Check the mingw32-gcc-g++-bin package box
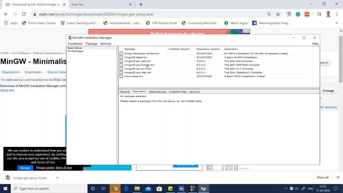The height and width of the screenshot is (193, 343). point(121,69)
